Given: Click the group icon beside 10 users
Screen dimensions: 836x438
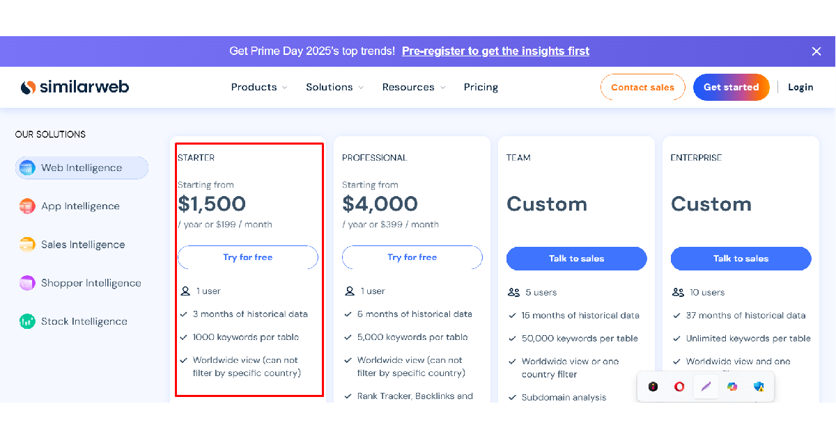Looking at the screenshot, I should click(679, 293).
